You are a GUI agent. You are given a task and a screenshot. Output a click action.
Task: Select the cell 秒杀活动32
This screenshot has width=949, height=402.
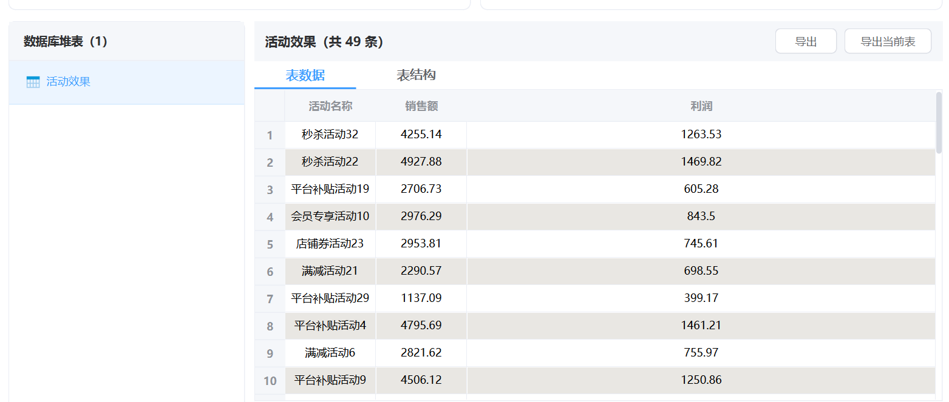pos(330,135)
